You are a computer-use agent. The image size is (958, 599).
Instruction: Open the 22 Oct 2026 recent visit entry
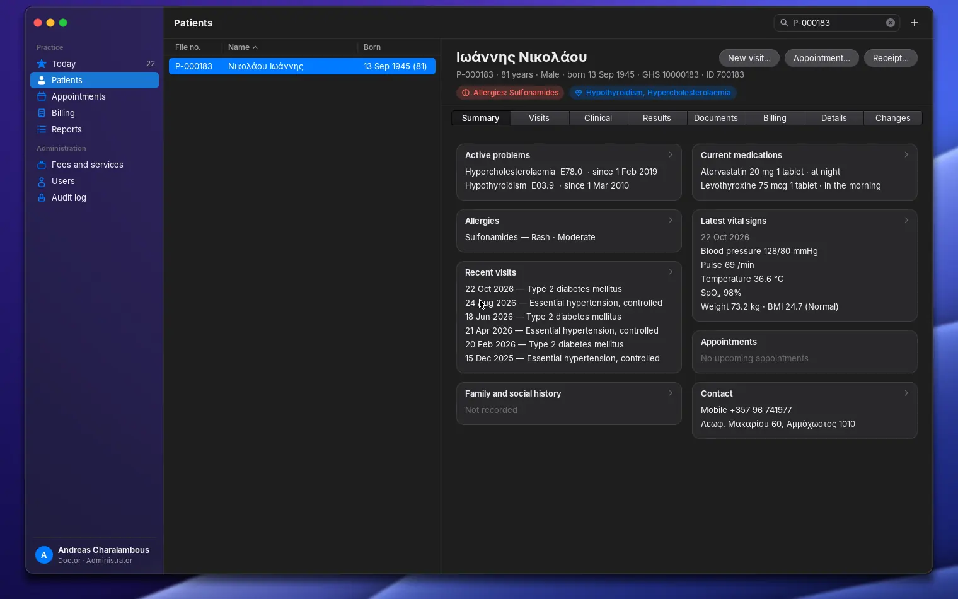[543, 289]
